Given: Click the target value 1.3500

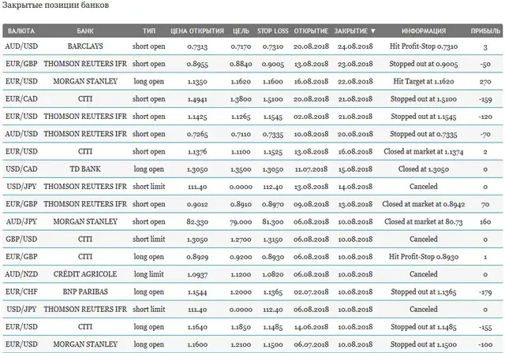Looking at the screenshot, I should [x=241, y=169].
